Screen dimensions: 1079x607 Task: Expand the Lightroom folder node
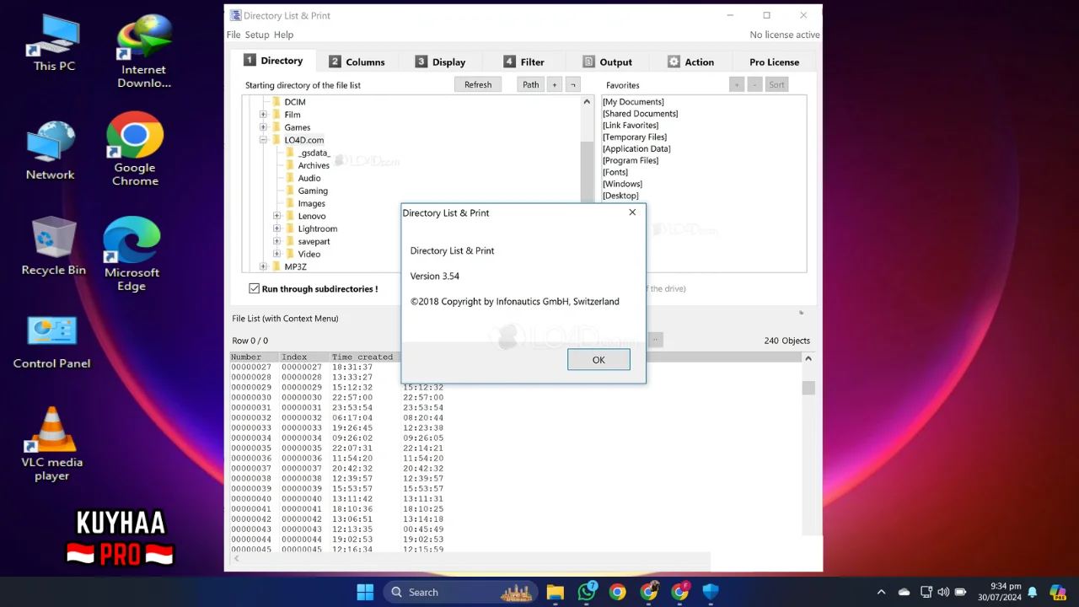(x=276, y=228)
